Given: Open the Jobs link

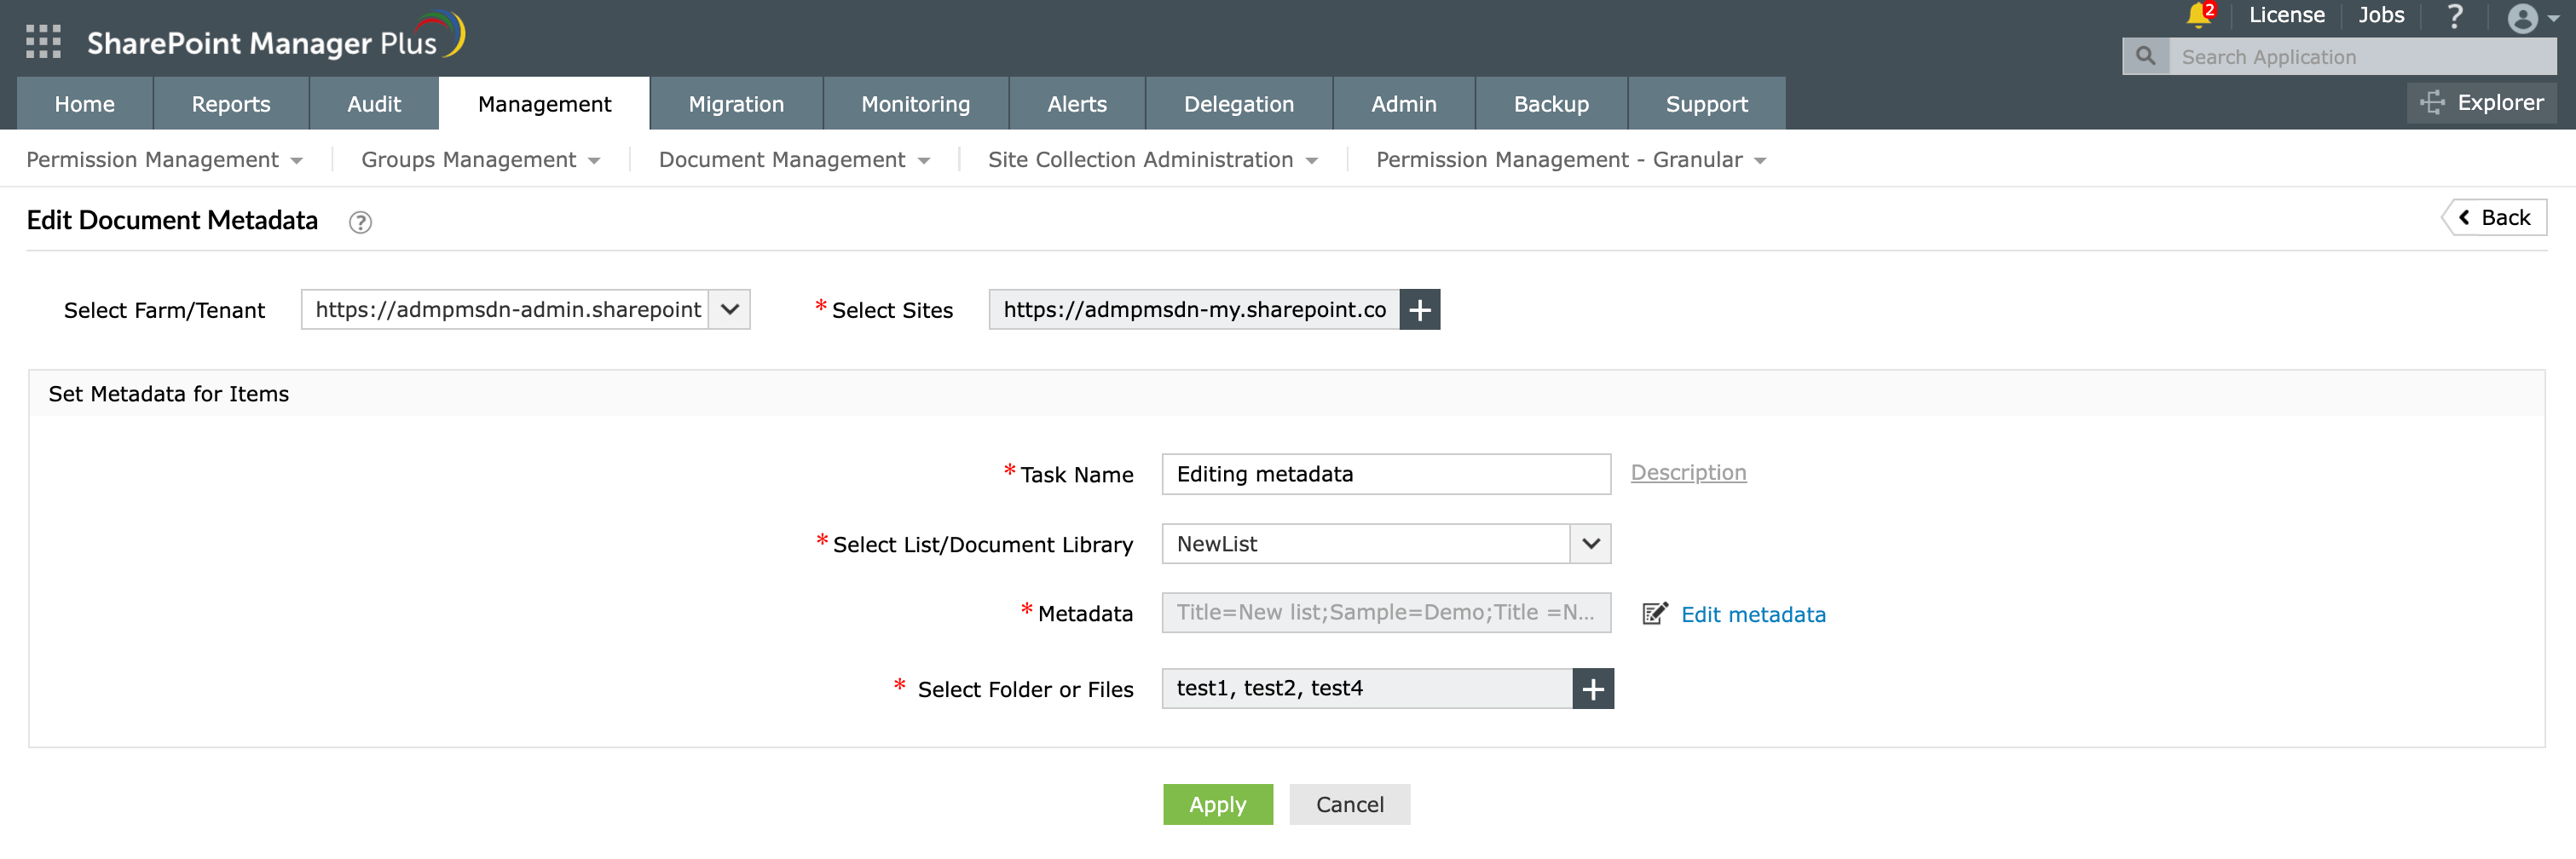Looking at the screenshot, I should click(x=2380, y=15).
